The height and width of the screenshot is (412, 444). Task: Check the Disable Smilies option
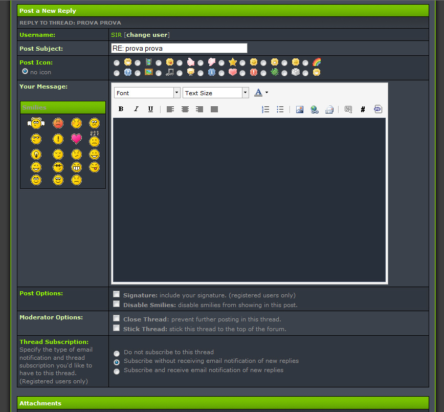click(x=117, y=304)
